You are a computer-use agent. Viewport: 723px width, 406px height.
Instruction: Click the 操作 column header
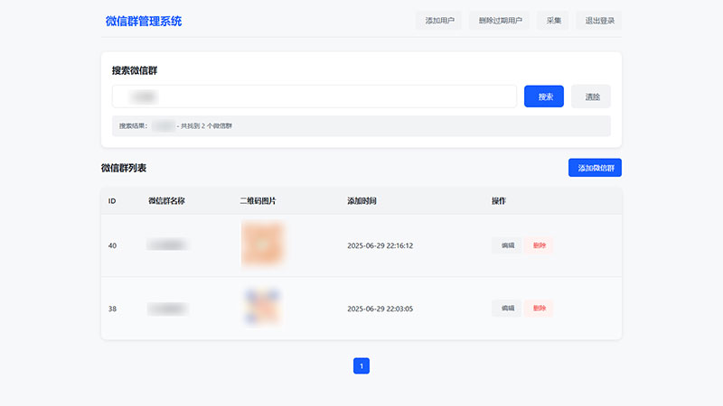click(499, 200)
